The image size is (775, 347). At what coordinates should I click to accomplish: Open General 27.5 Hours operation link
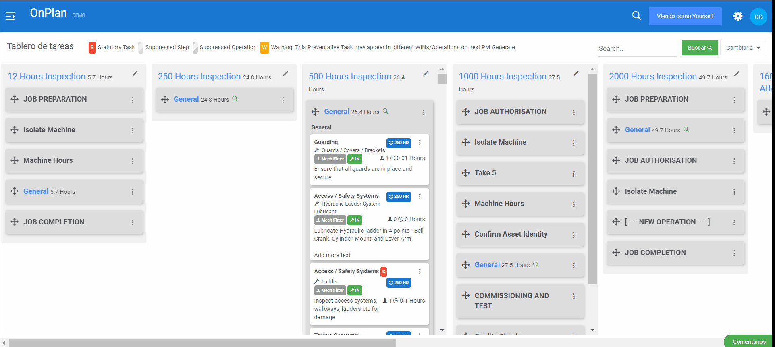(x=487, y=265)
